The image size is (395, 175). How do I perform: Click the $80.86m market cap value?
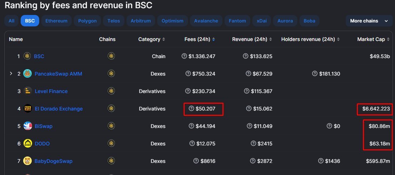pos(379,126)
